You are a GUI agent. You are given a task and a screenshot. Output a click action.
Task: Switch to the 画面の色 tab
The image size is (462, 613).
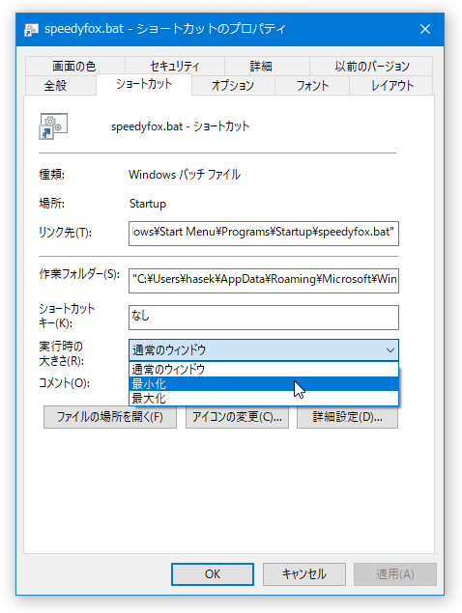click(x=74, y=66)
